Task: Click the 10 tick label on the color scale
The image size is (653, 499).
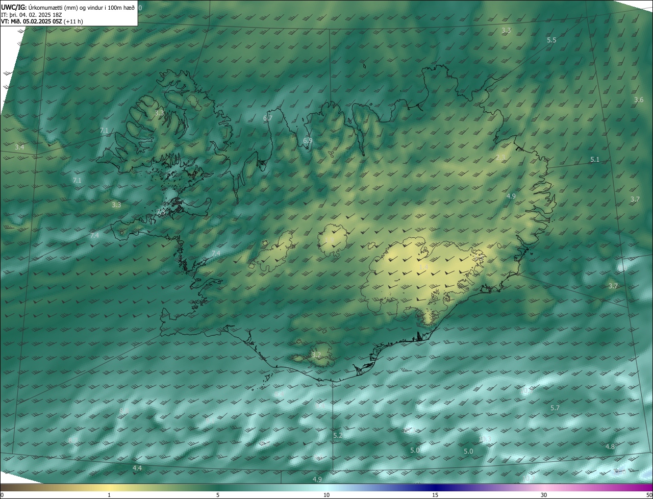Action: click(x=326, y=495)
